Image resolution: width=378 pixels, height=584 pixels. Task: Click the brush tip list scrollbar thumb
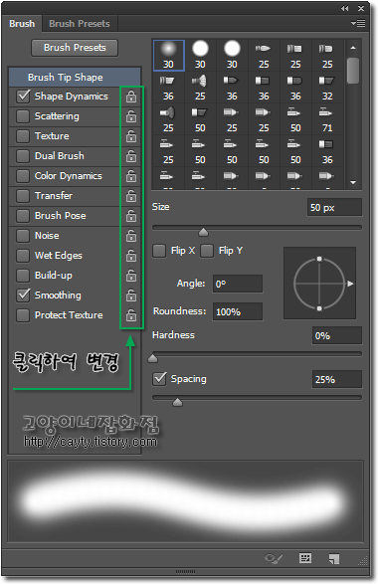[353, 71]
